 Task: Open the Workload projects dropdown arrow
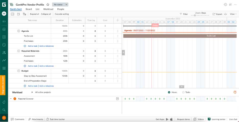(32, 92)
